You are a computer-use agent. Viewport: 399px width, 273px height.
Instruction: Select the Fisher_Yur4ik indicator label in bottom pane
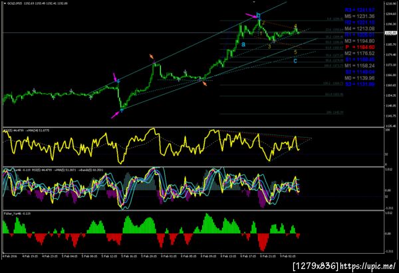[x=17, y=213]
